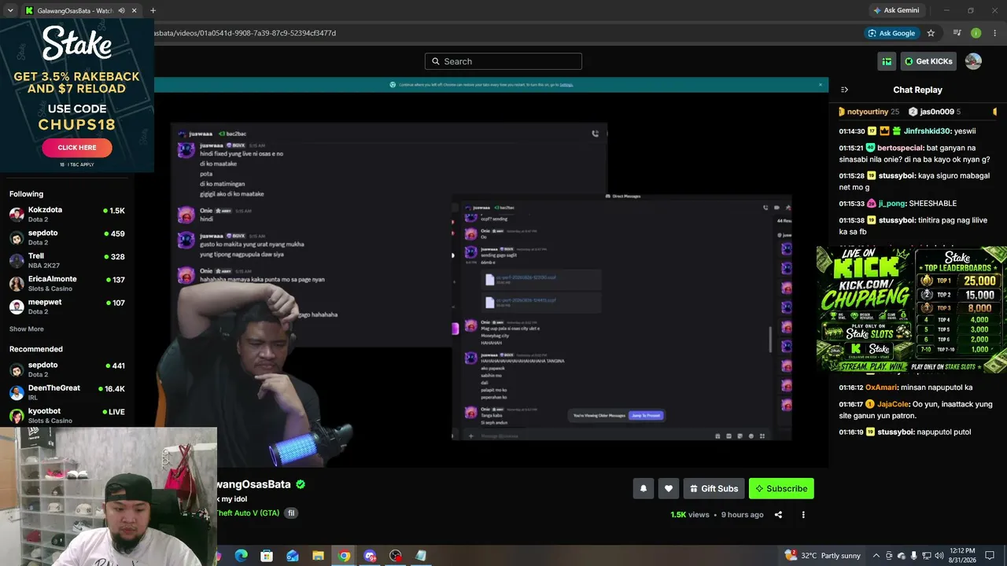Click the notification bell button
1007x566 pixels.
pos(644,488)
